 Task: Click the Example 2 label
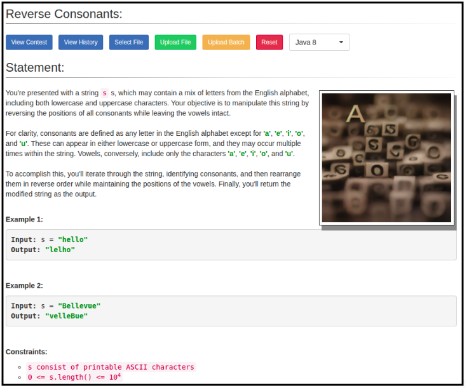[x=24, y=286]
